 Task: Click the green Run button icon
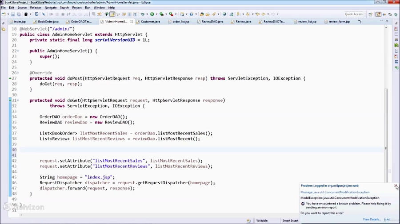pyautogui.click(x=152, y=14)
